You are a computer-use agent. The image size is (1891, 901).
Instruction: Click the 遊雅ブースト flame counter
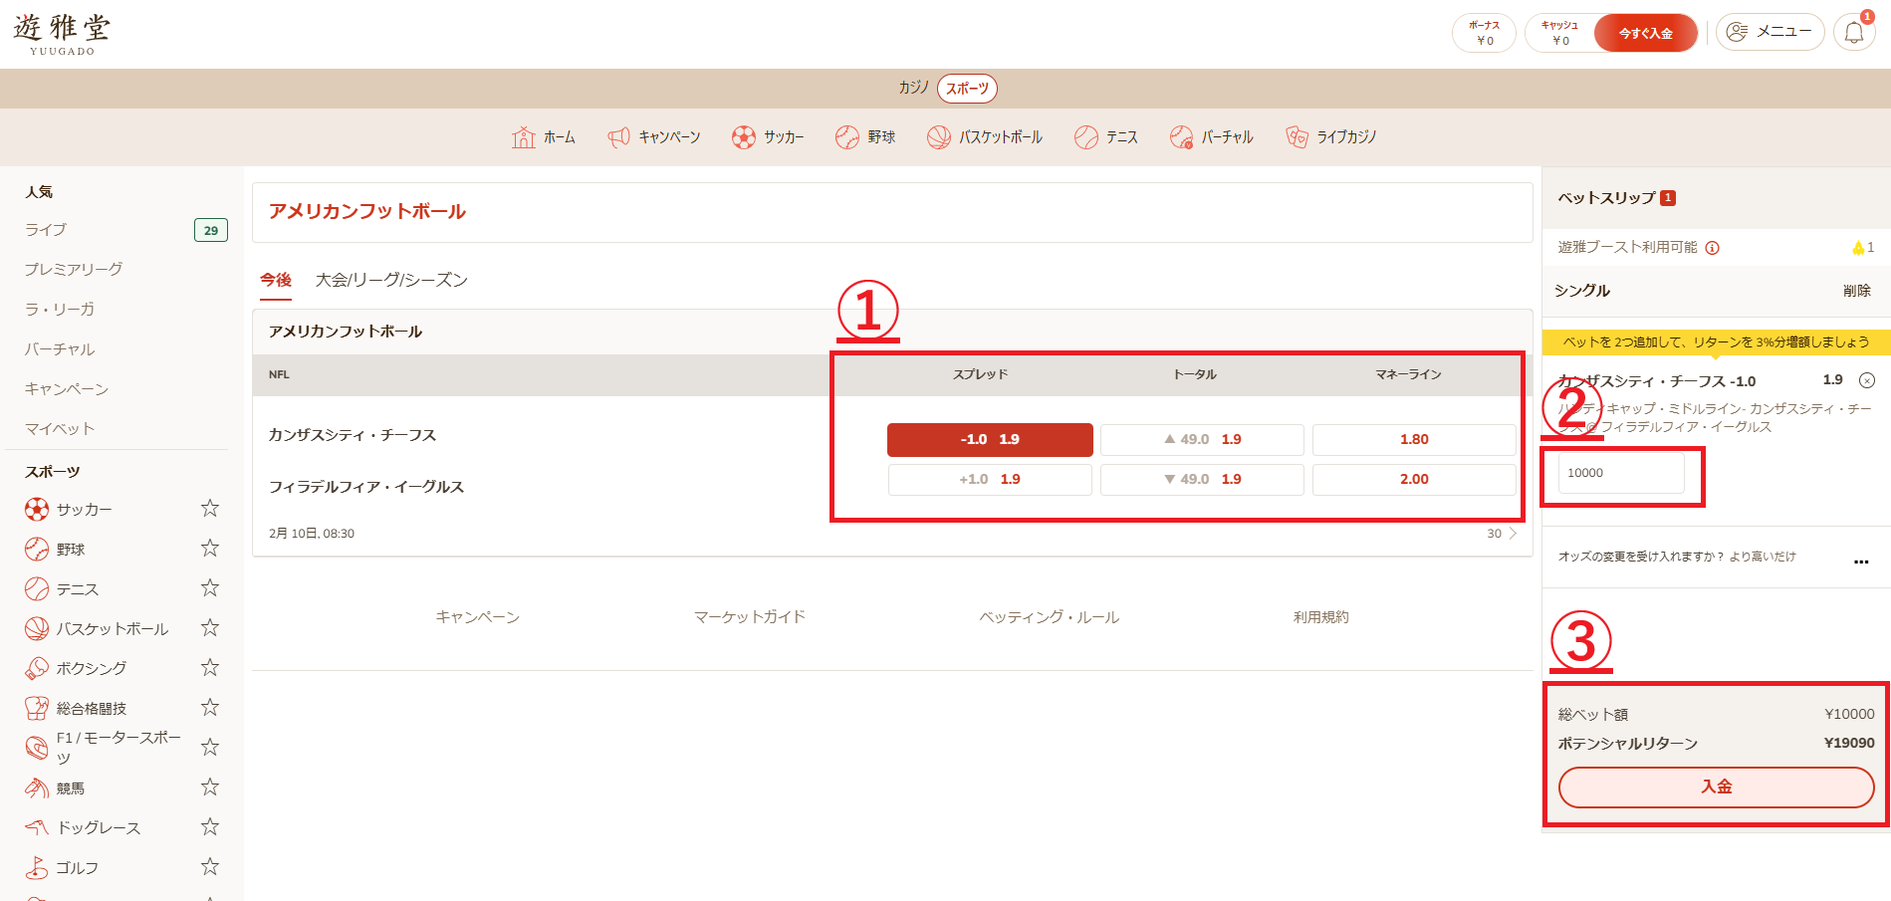coord(1863,247)
